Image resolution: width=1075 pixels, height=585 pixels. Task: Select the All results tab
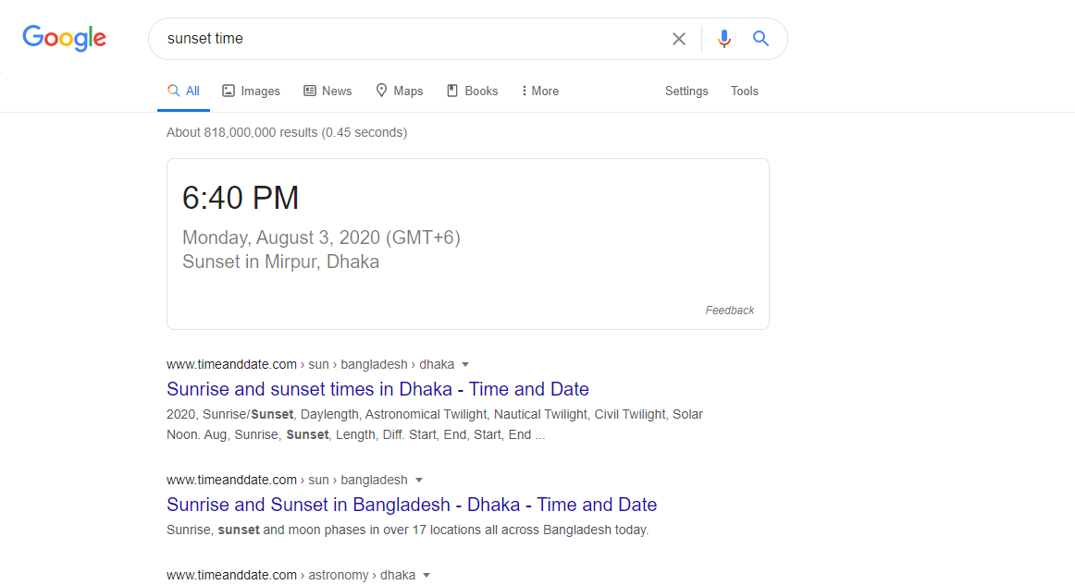tap(183, 91)
